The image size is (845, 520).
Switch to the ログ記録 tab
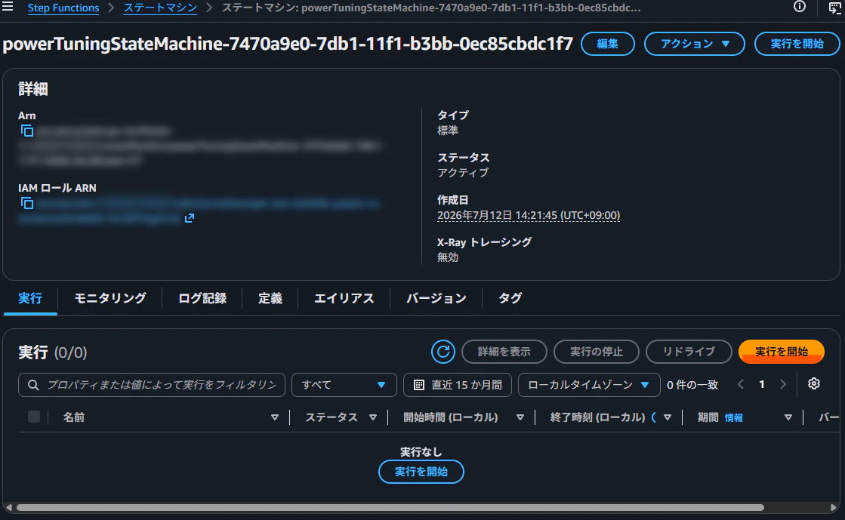click(202, 298)
